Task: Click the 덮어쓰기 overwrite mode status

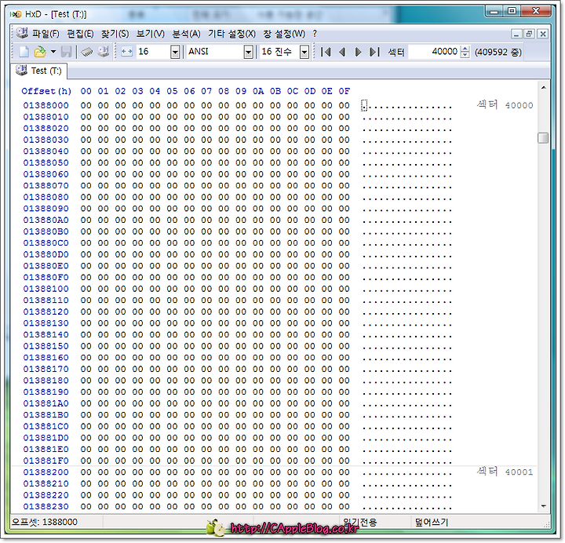Action: (432, 522)
